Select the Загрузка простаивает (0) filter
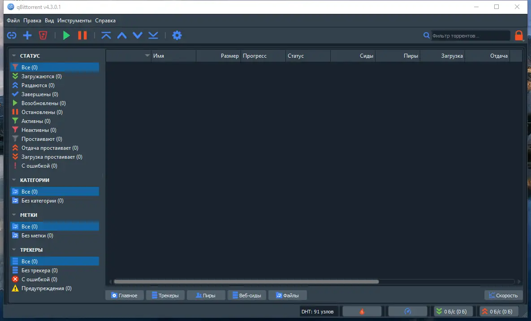 point(55,157)
